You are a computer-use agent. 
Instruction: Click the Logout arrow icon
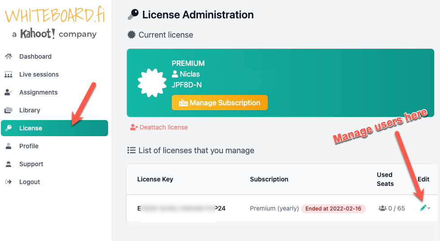coord(9,182)
